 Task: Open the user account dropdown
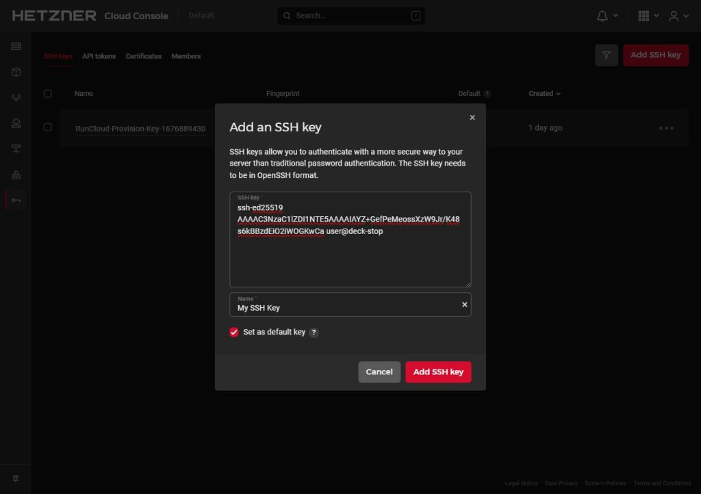[678, 16]
